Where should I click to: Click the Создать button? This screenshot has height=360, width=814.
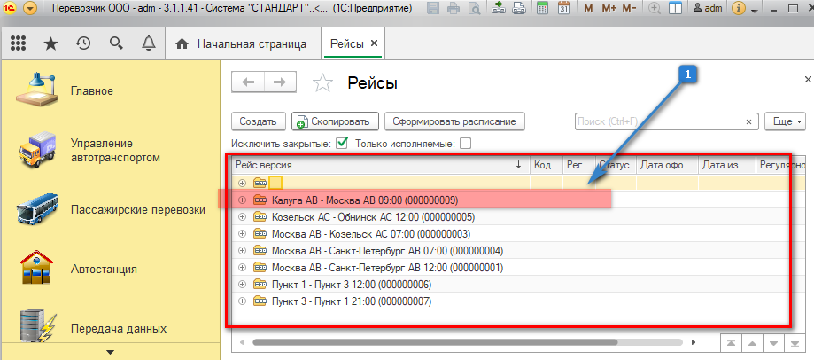tap(258, 121)
